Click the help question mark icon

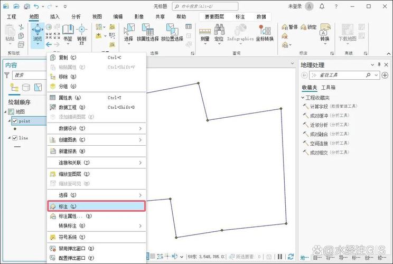(x=336, y=6)
